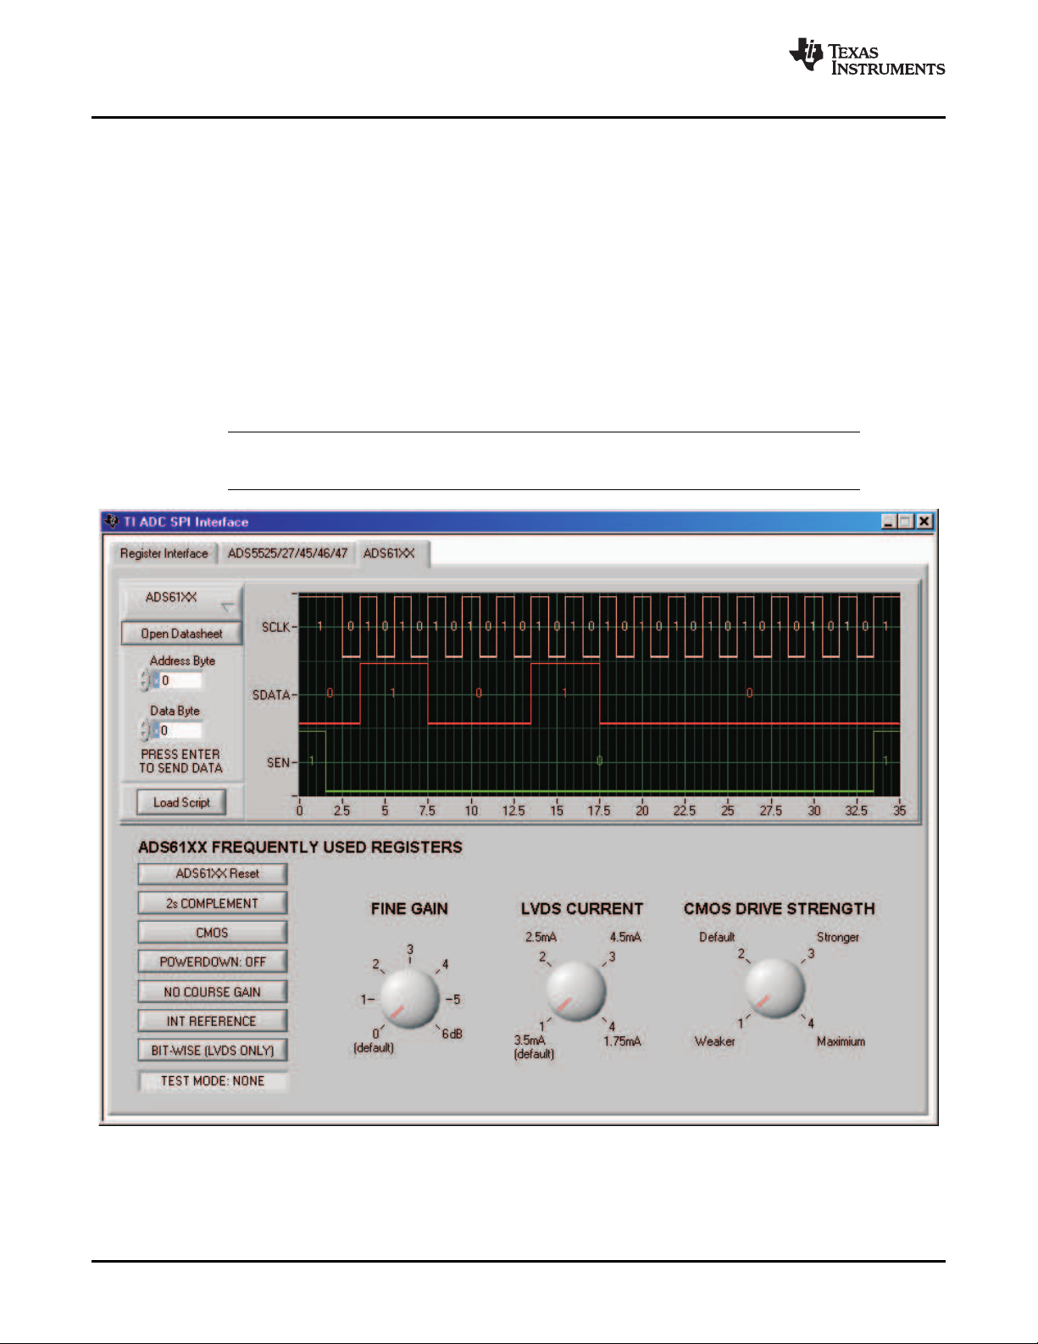Click the SDATA waveform label
The image size is (1038, 1344).
pyautogui.click(x=271, y=695)
